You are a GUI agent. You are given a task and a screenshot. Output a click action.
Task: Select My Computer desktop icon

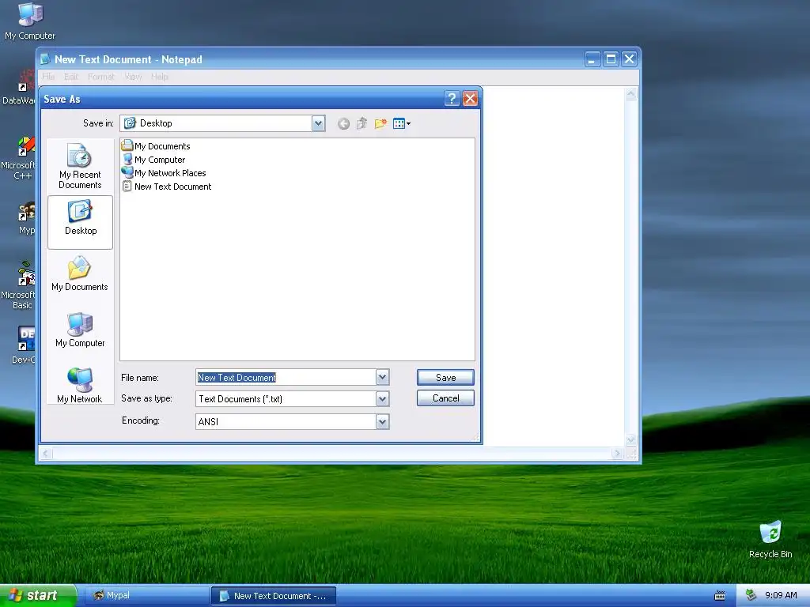[x=30, y=21]
